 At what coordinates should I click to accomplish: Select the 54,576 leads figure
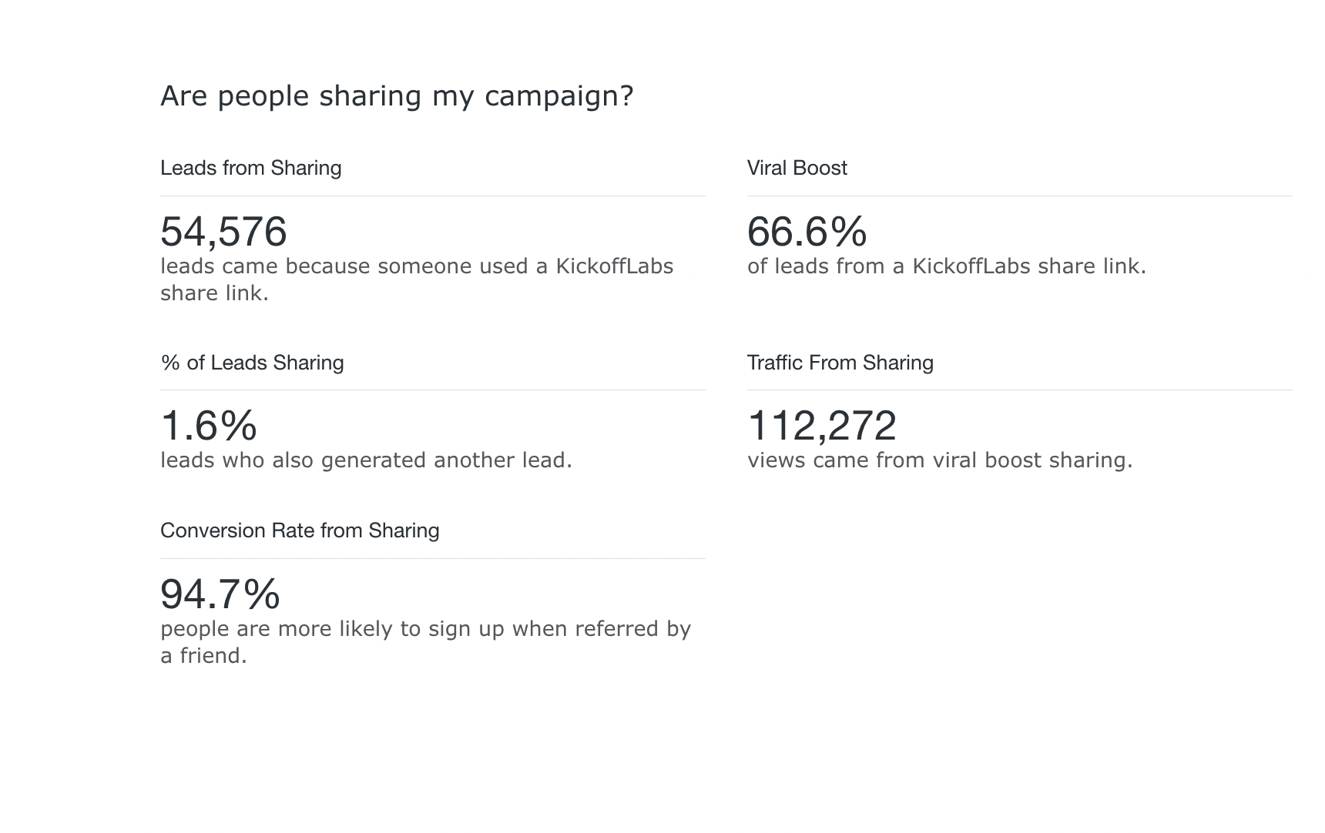[223, 231]
